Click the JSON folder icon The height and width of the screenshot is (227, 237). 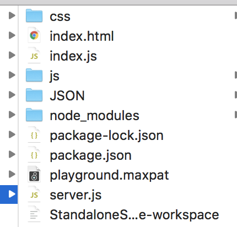pos(34,95)
